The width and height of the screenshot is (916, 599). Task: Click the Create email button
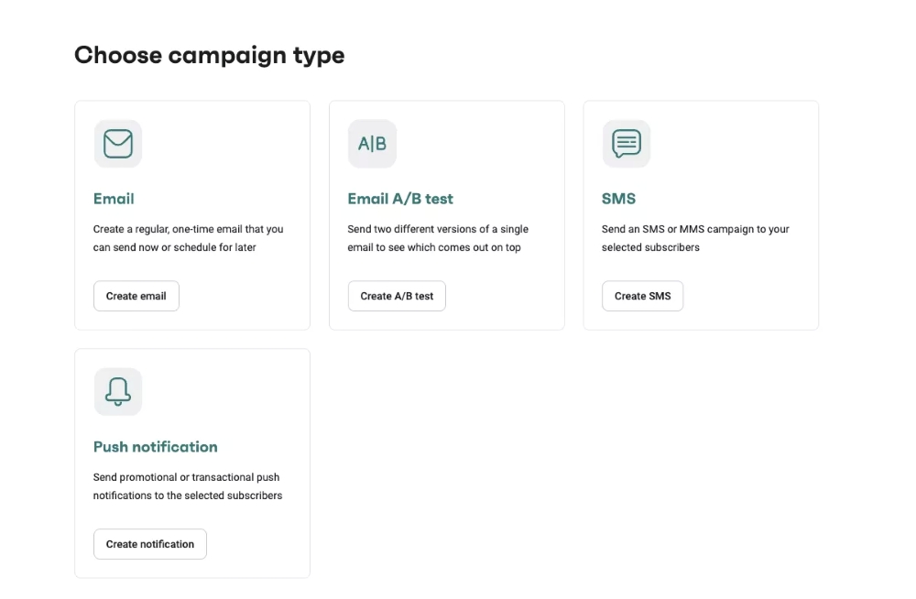point(136,296)
